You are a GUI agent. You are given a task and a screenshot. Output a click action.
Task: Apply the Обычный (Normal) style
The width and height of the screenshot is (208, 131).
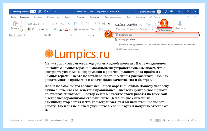[x=120, y=26]
